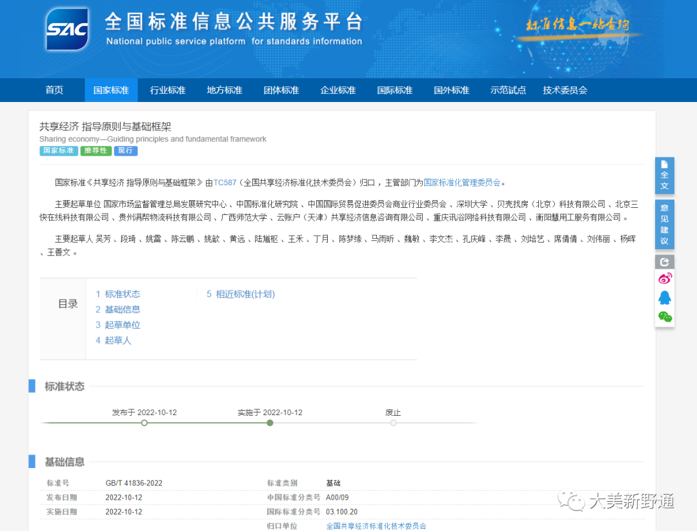Viewport: 697px width, 532px height.
Task: Click the 实施于 2022-10-12 timeline marker
Action: (x=270, y=423)
